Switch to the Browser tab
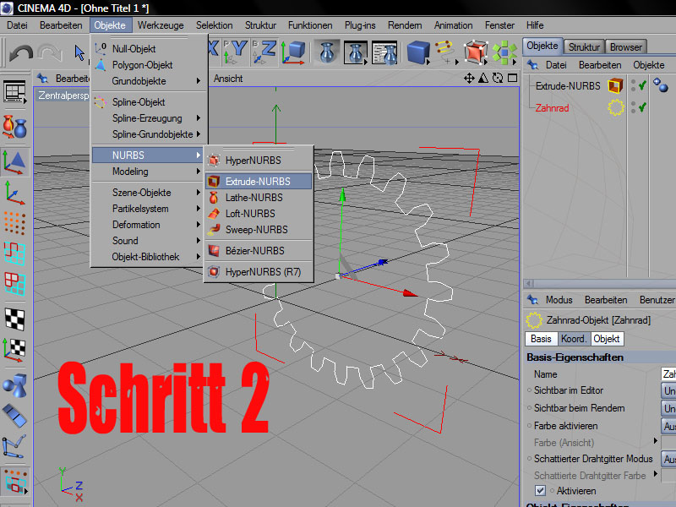Image resolution: width=676 pixels, height=507 pixels. [626, 47]
